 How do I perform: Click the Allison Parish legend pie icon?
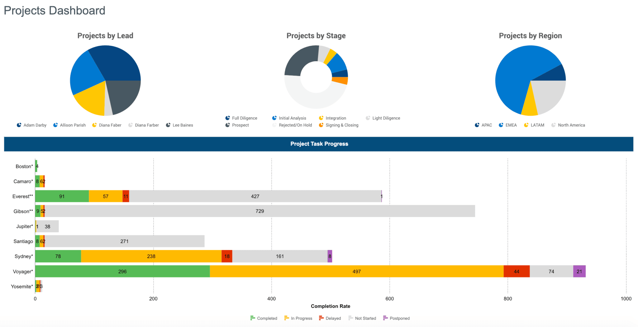click(55, 125)
